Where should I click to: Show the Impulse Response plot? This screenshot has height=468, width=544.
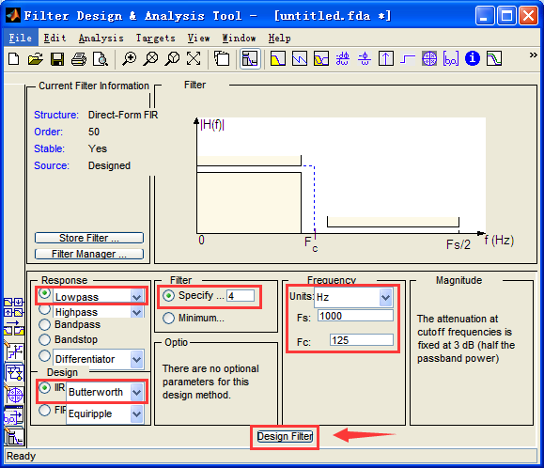(386, 58)
